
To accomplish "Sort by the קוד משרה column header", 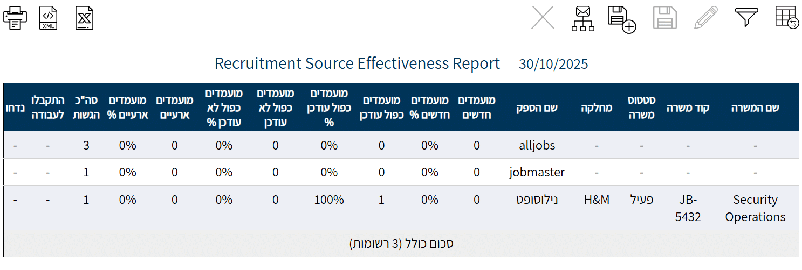I will point(688,108).
